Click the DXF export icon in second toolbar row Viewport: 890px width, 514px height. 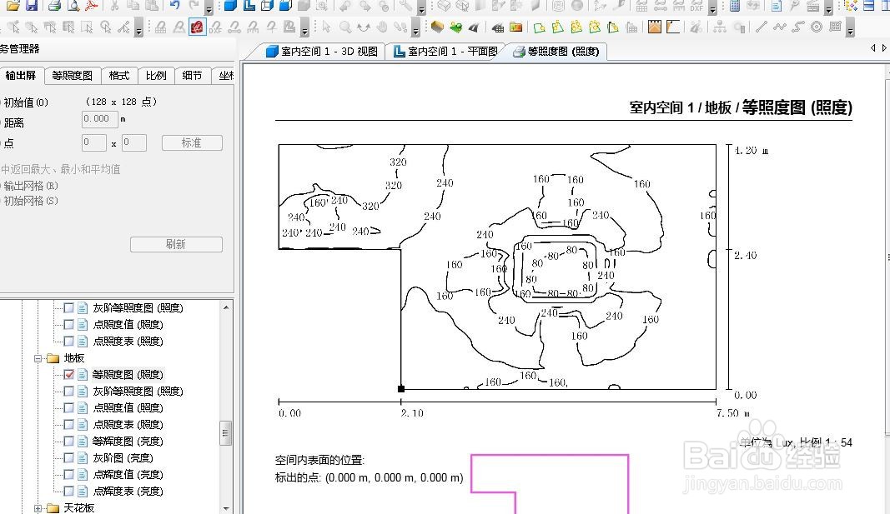(215, 27)
